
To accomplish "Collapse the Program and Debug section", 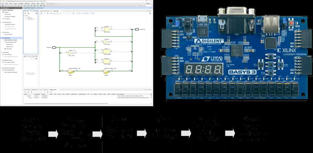I will pyautogui.click(x=1, y=68).
